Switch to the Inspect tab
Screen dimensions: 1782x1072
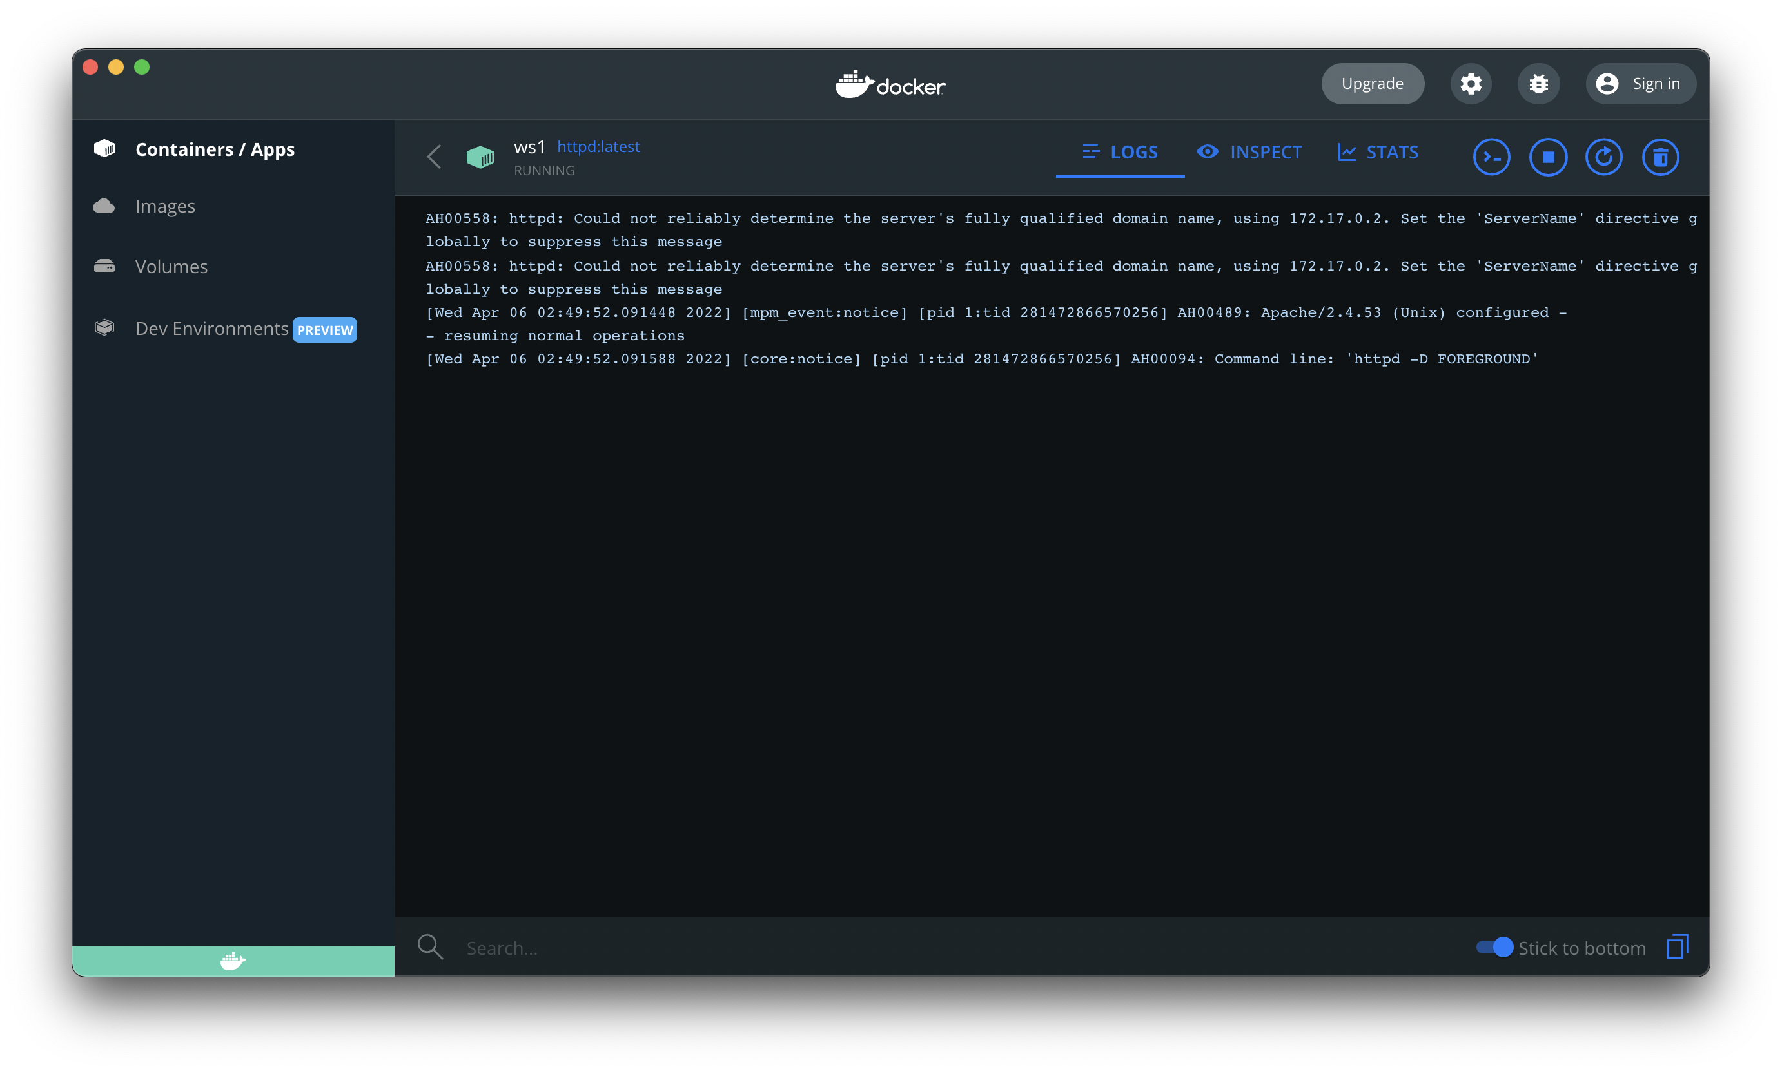[x=1249, y=153]
